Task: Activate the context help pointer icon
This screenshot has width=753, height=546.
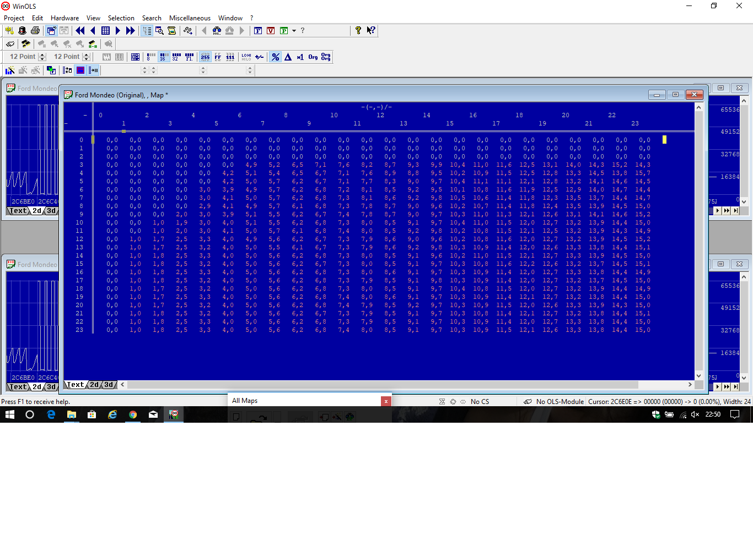Action: coord(371,30)
